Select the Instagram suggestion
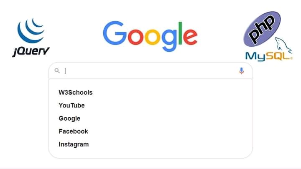Image resolution: width=301 pixels, height=169 pixels. (x=74, y=144)
